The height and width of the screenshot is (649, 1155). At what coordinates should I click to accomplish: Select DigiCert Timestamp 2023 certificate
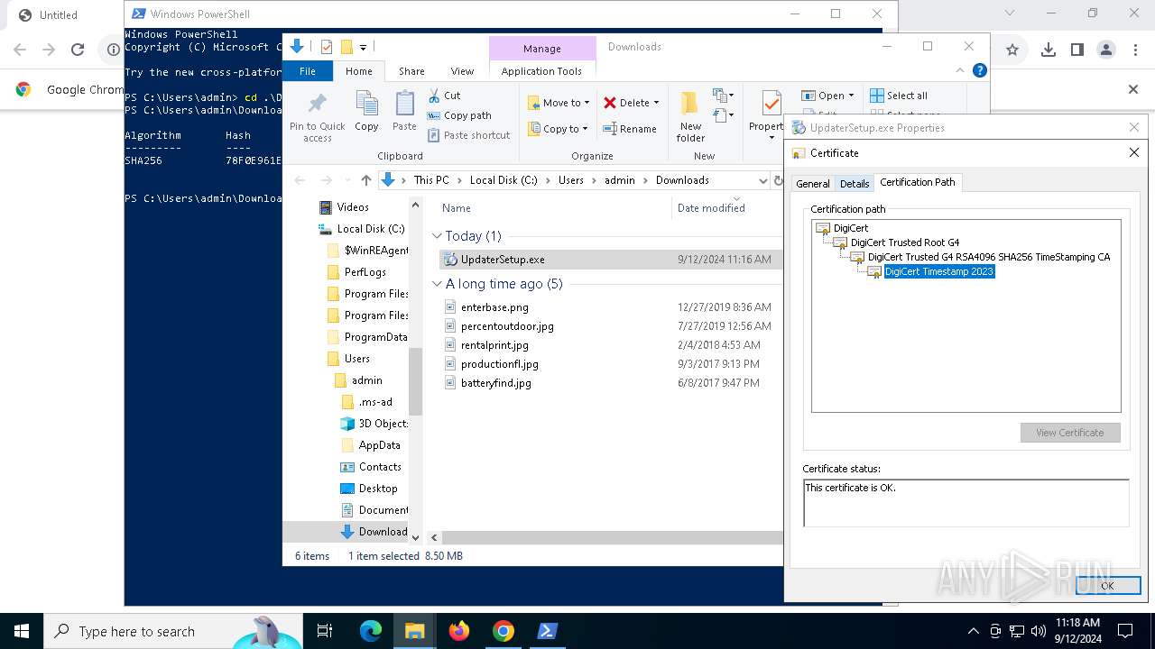(939, 271)
